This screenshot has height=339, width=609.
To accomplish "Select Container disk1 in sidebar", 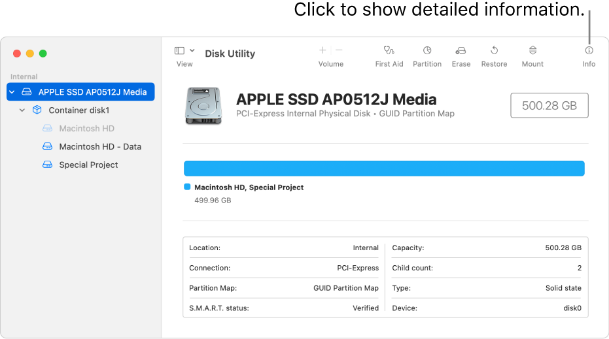I will coord(79,110).
